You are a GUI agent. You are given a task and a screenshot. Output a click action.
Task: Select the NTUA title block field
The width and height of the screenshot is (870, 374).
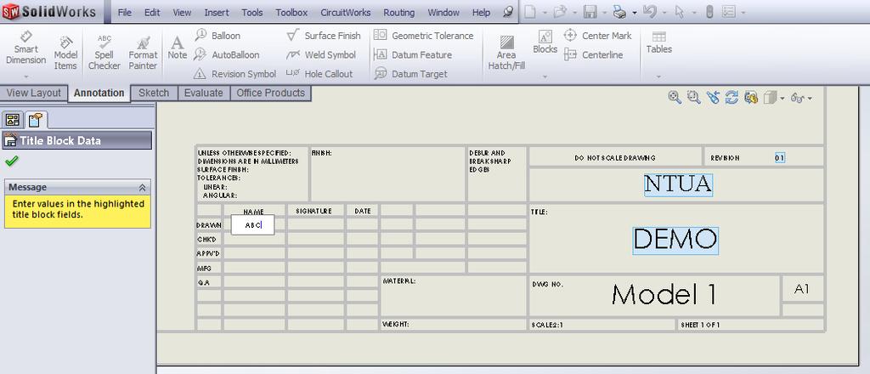pos(678,184)
